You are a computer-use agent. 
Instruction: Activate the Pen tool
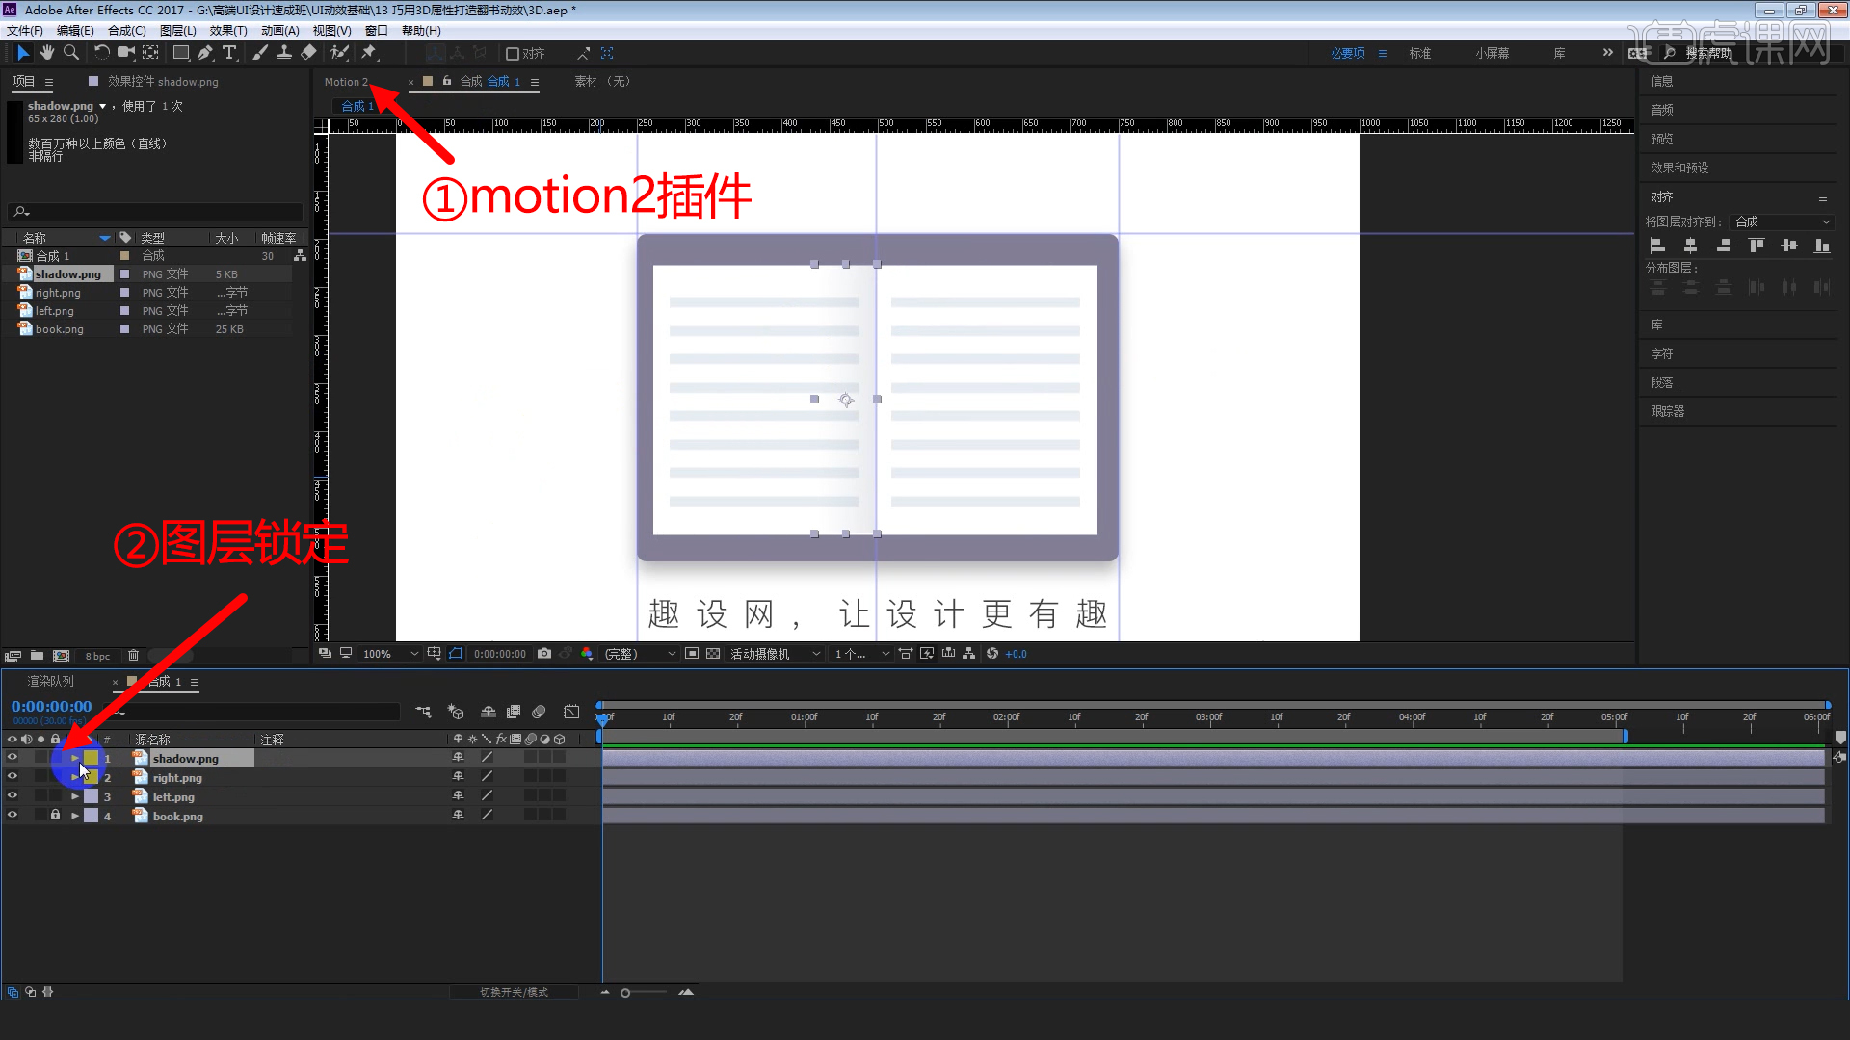pos(205,52)
